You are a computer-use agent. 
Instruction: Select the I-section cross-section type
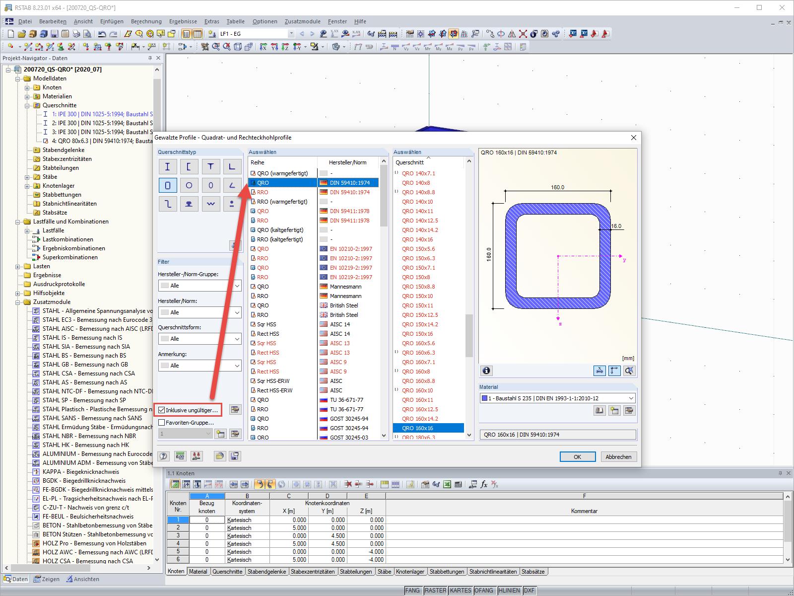[168, 167]
